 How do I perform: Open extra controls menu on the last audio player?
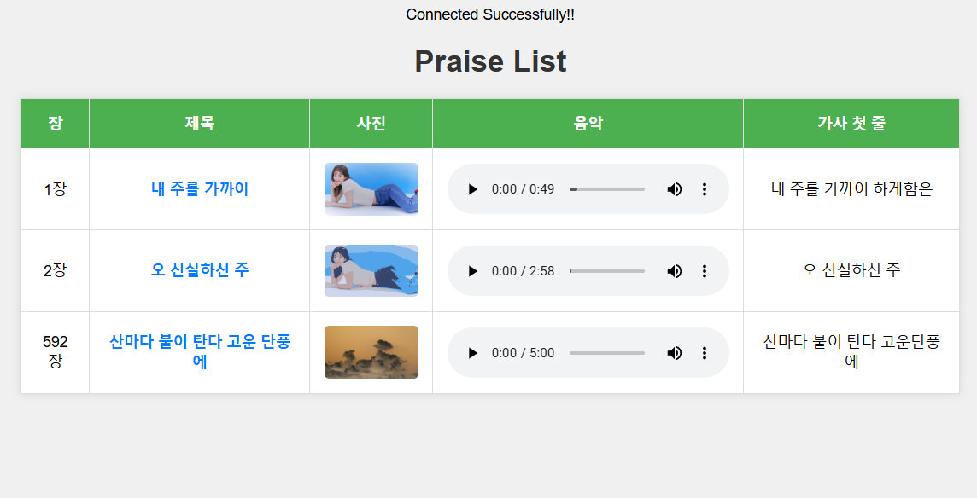(x=705, y=352)
